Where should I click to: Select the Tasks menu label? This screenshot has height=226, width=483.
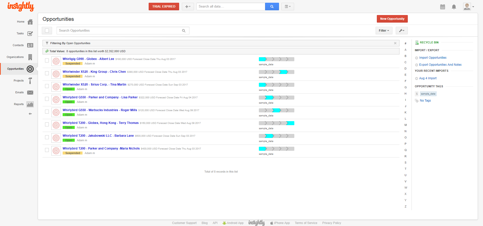(20, 34)
